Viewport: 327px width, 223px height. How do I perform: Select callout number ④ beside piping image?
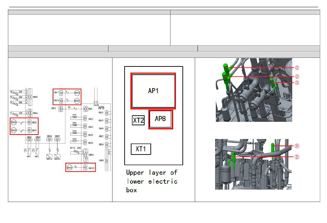coord(297,146)
